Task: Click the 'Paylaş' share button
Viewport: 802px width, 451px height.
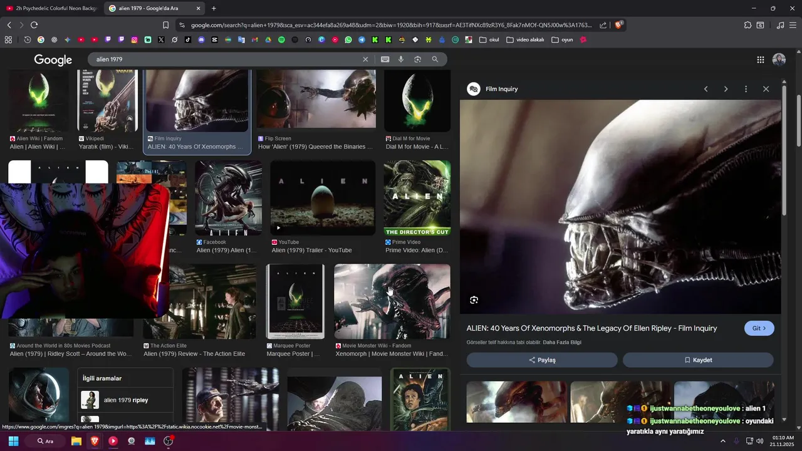Action: click(x=542, y=360)
